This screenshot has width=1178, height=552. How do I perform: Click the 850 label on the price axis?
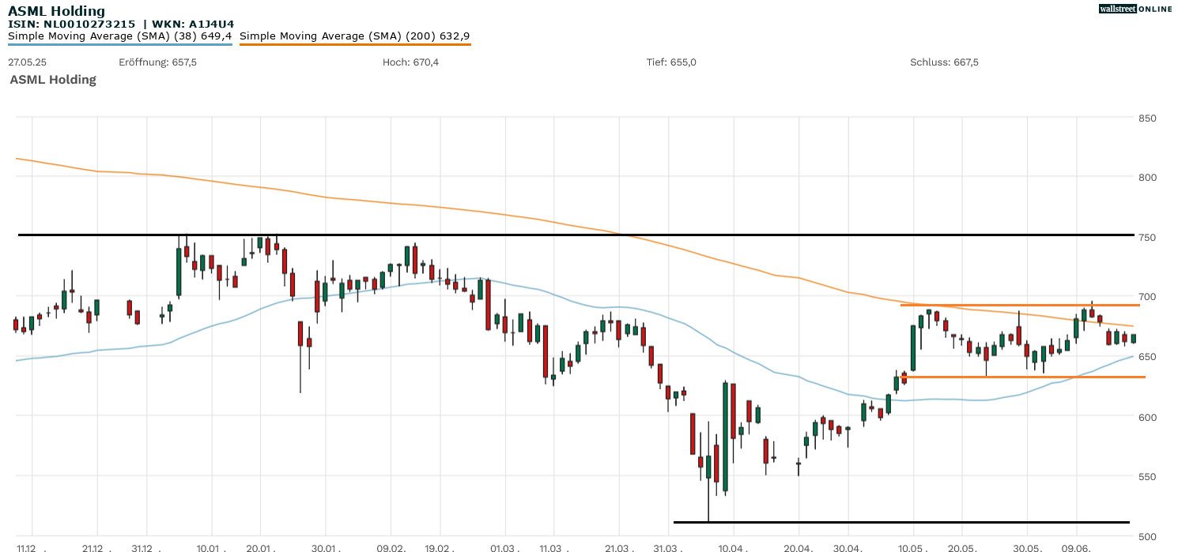1147,118
